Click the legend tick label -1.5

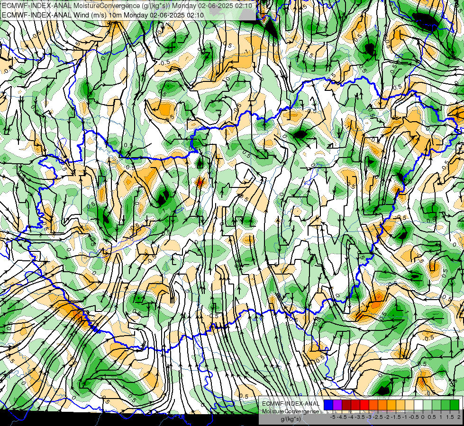tap(396, 417)
